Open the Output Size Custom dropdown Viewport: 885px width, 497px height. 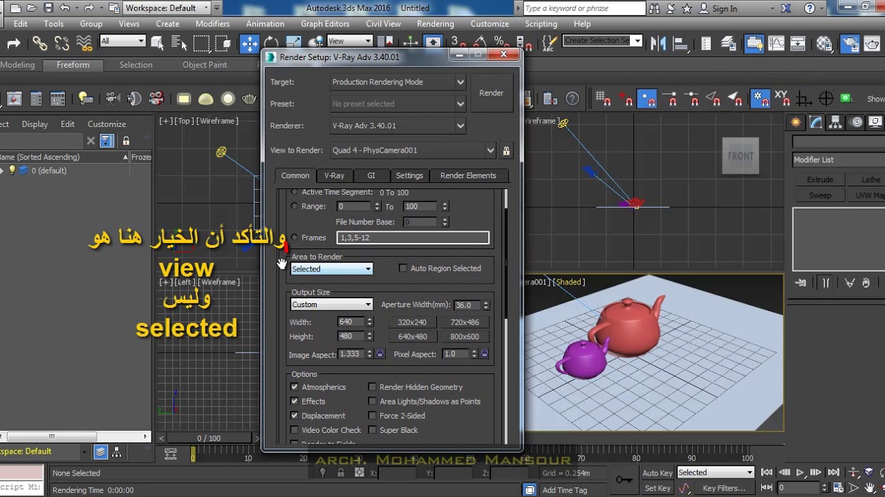pos(332,304)
